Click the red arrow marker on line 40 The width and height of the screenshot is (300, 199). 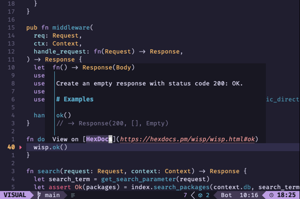pyautogui.click(x=20, y=147)
